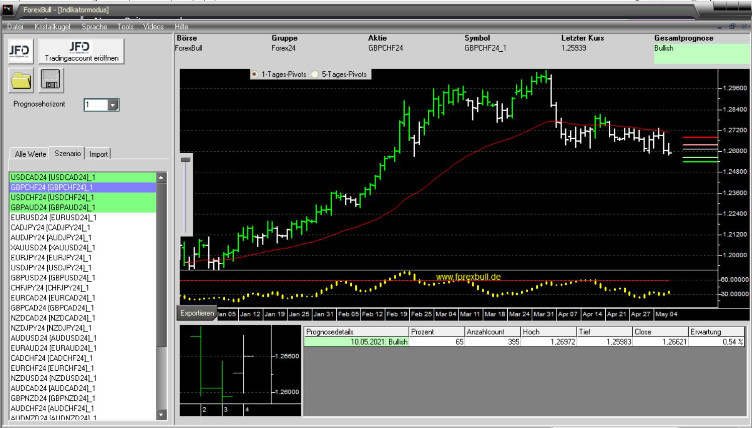The width and height of the screenshot is (752, 428).
Task: Select EURAUD24 [EURAUD24]_1 in list
Action: point(83,348)
